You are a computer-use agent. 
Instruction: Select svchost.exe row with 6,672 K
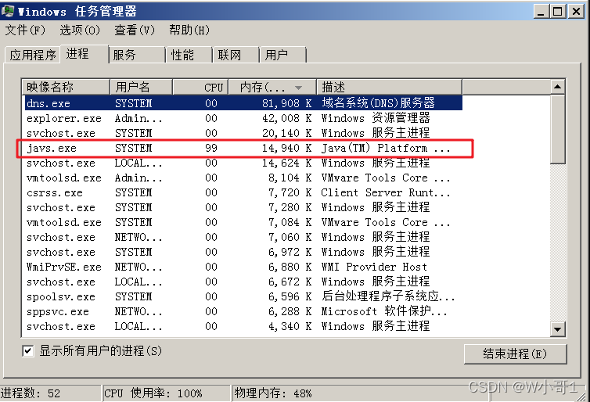(243, 282)
